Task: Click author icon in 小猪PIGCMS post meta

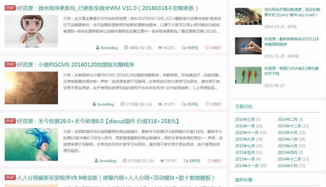Action: coord(94,104)
